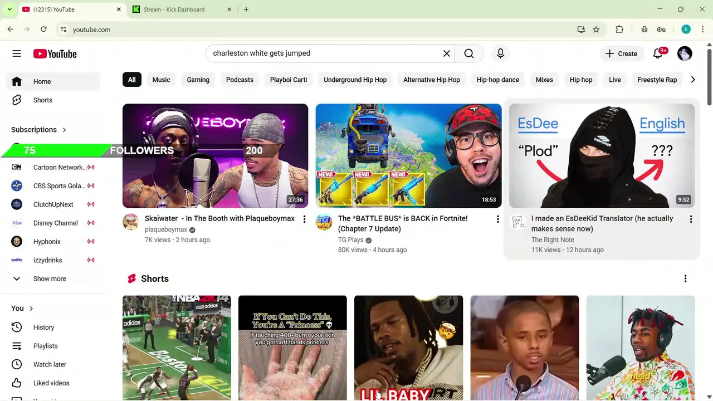The image size is (713, 401).
Task: Open the Hyphonix subscription channel
Action: (53, 242)
